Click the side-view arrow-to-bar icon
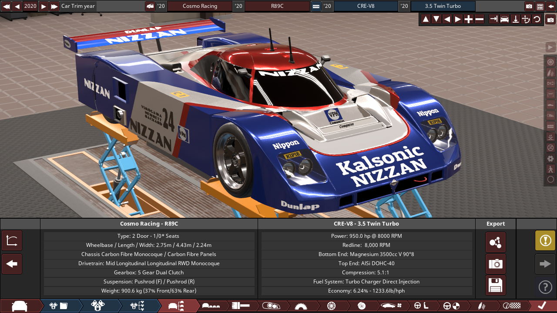Viewport: 557px width, 313px height. tap(494, 19)
